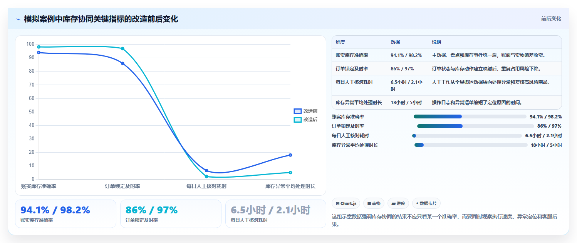Click progress value 6.5小时 / 2.1小时
Viewport: 577px width, 243px height.
click(x=543, y=136)
